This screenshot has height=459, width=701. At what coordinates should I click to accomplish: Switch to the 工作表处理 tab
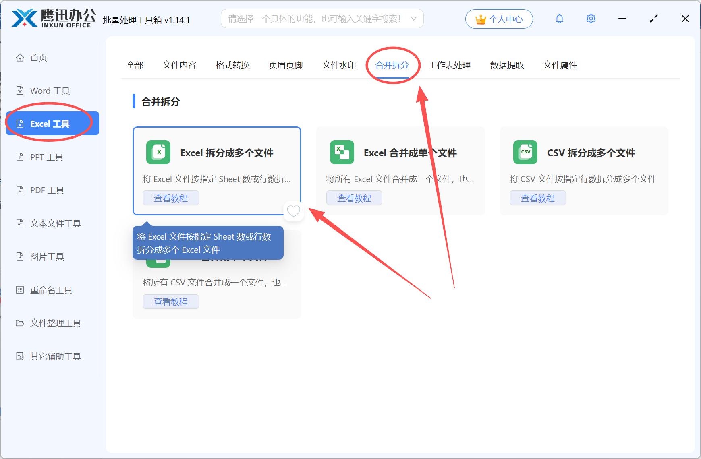[450, 65]
